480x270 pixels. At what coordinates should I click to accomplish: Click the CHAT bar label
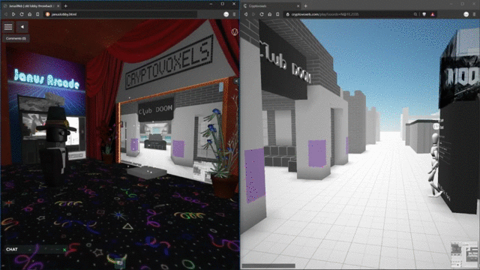pyautogui.click(x=12, y=249)
